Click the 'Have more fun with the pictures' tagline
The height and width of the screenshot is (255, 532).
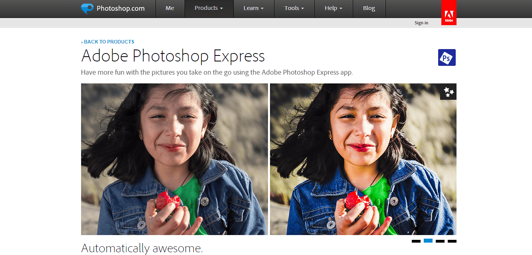point(217,73)
